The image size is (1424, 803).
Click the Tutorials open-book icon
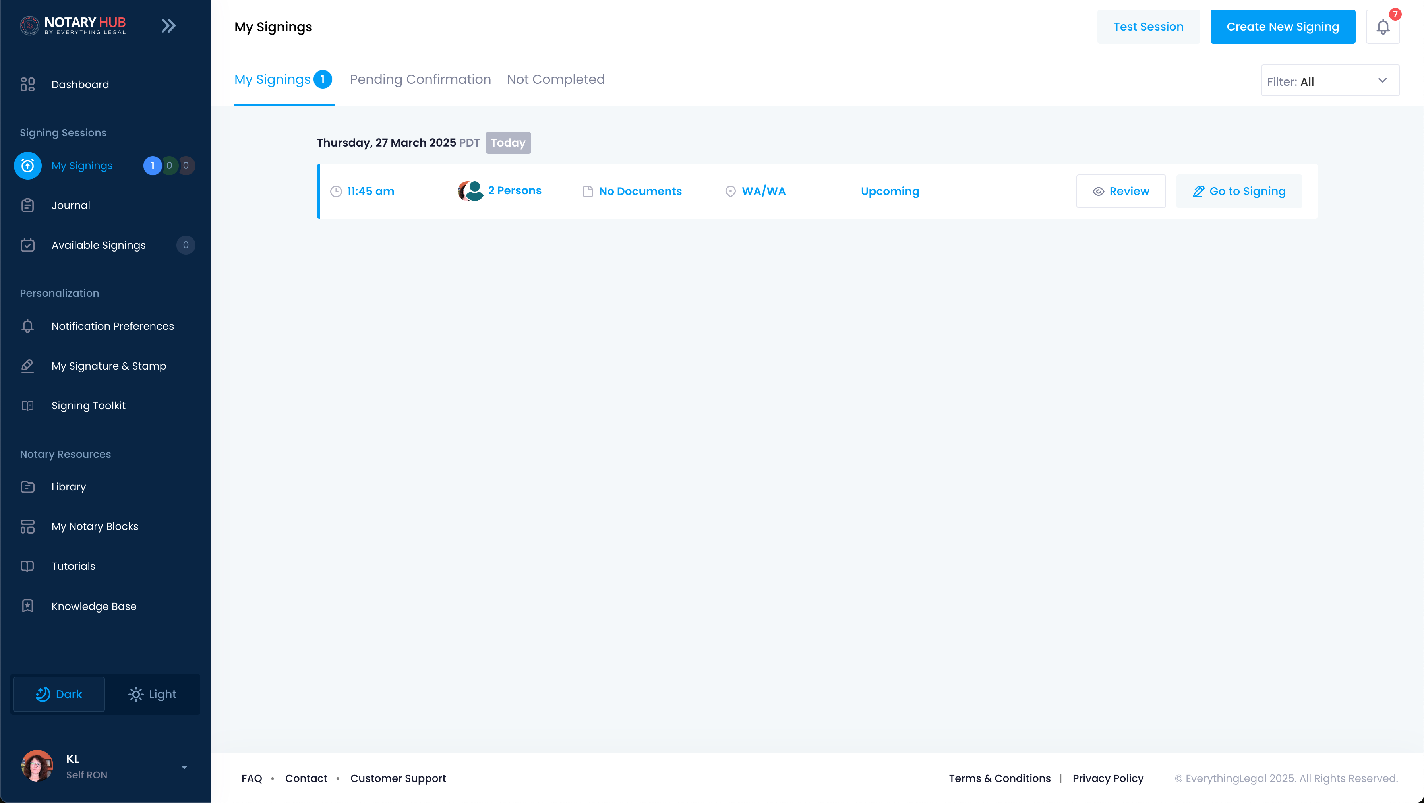(28, 567)
